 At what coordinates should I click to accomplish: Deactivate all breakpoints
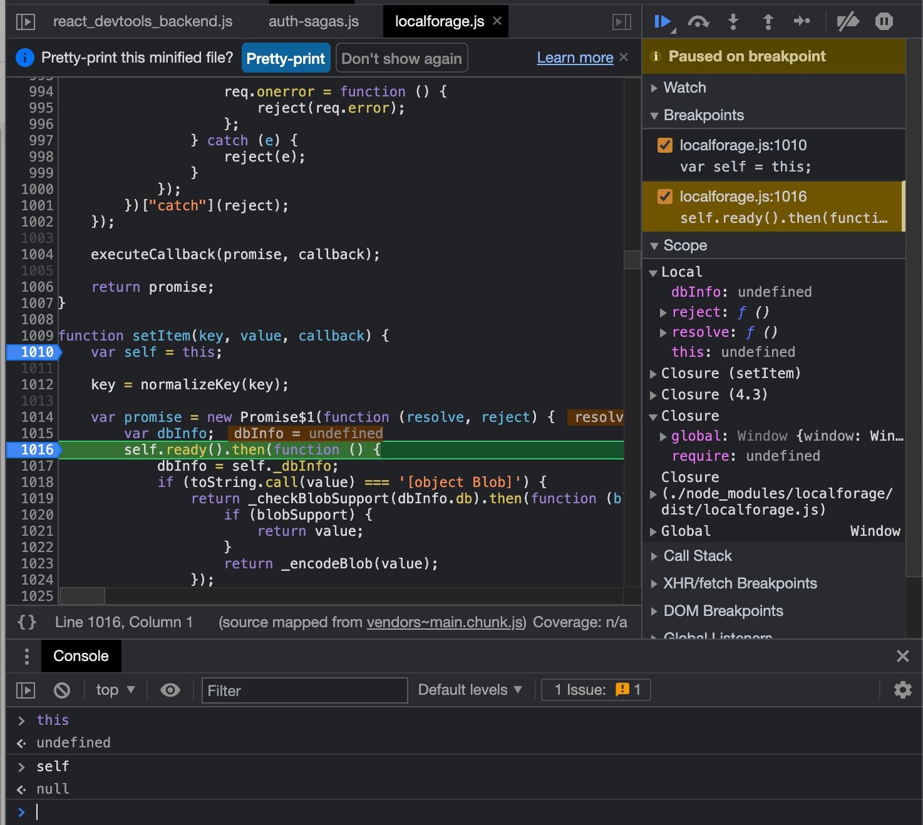coord(848,21)
